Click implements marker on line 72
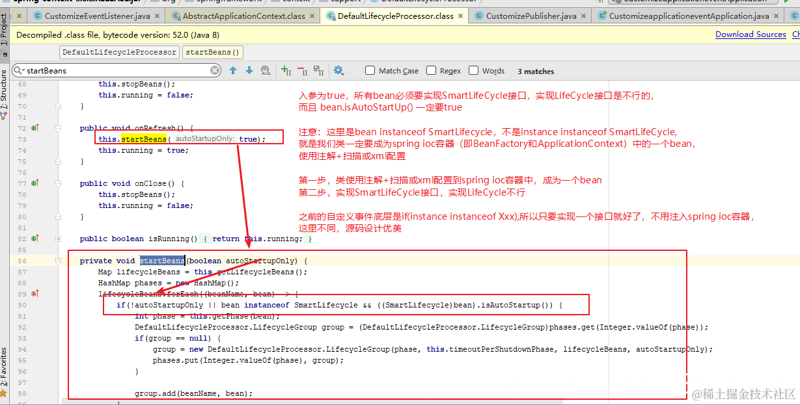The height and width of the screenshot is (405, 800). point(35,128)
